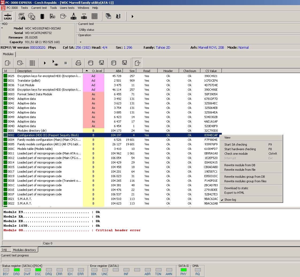Click the Cr.level column sort header

tap(93, 71)
